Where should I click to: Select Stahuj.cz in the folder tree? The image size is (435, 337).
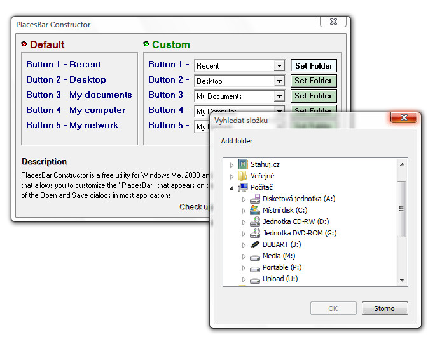pos(265,164)
